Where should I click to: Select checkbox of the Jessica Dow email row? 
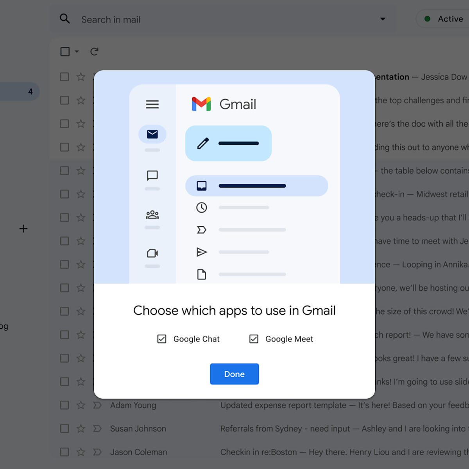[64, 77]
